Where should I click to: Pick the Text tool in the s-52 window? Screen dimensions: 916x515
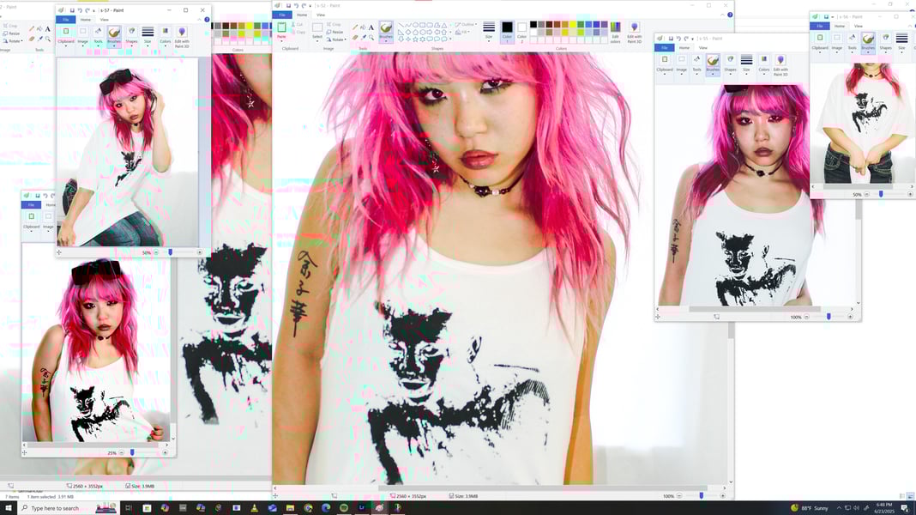(x=371, y=27)
